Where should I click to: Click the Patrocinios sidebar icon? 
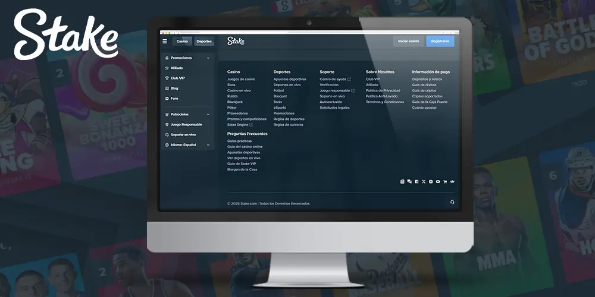pos(167,115)
